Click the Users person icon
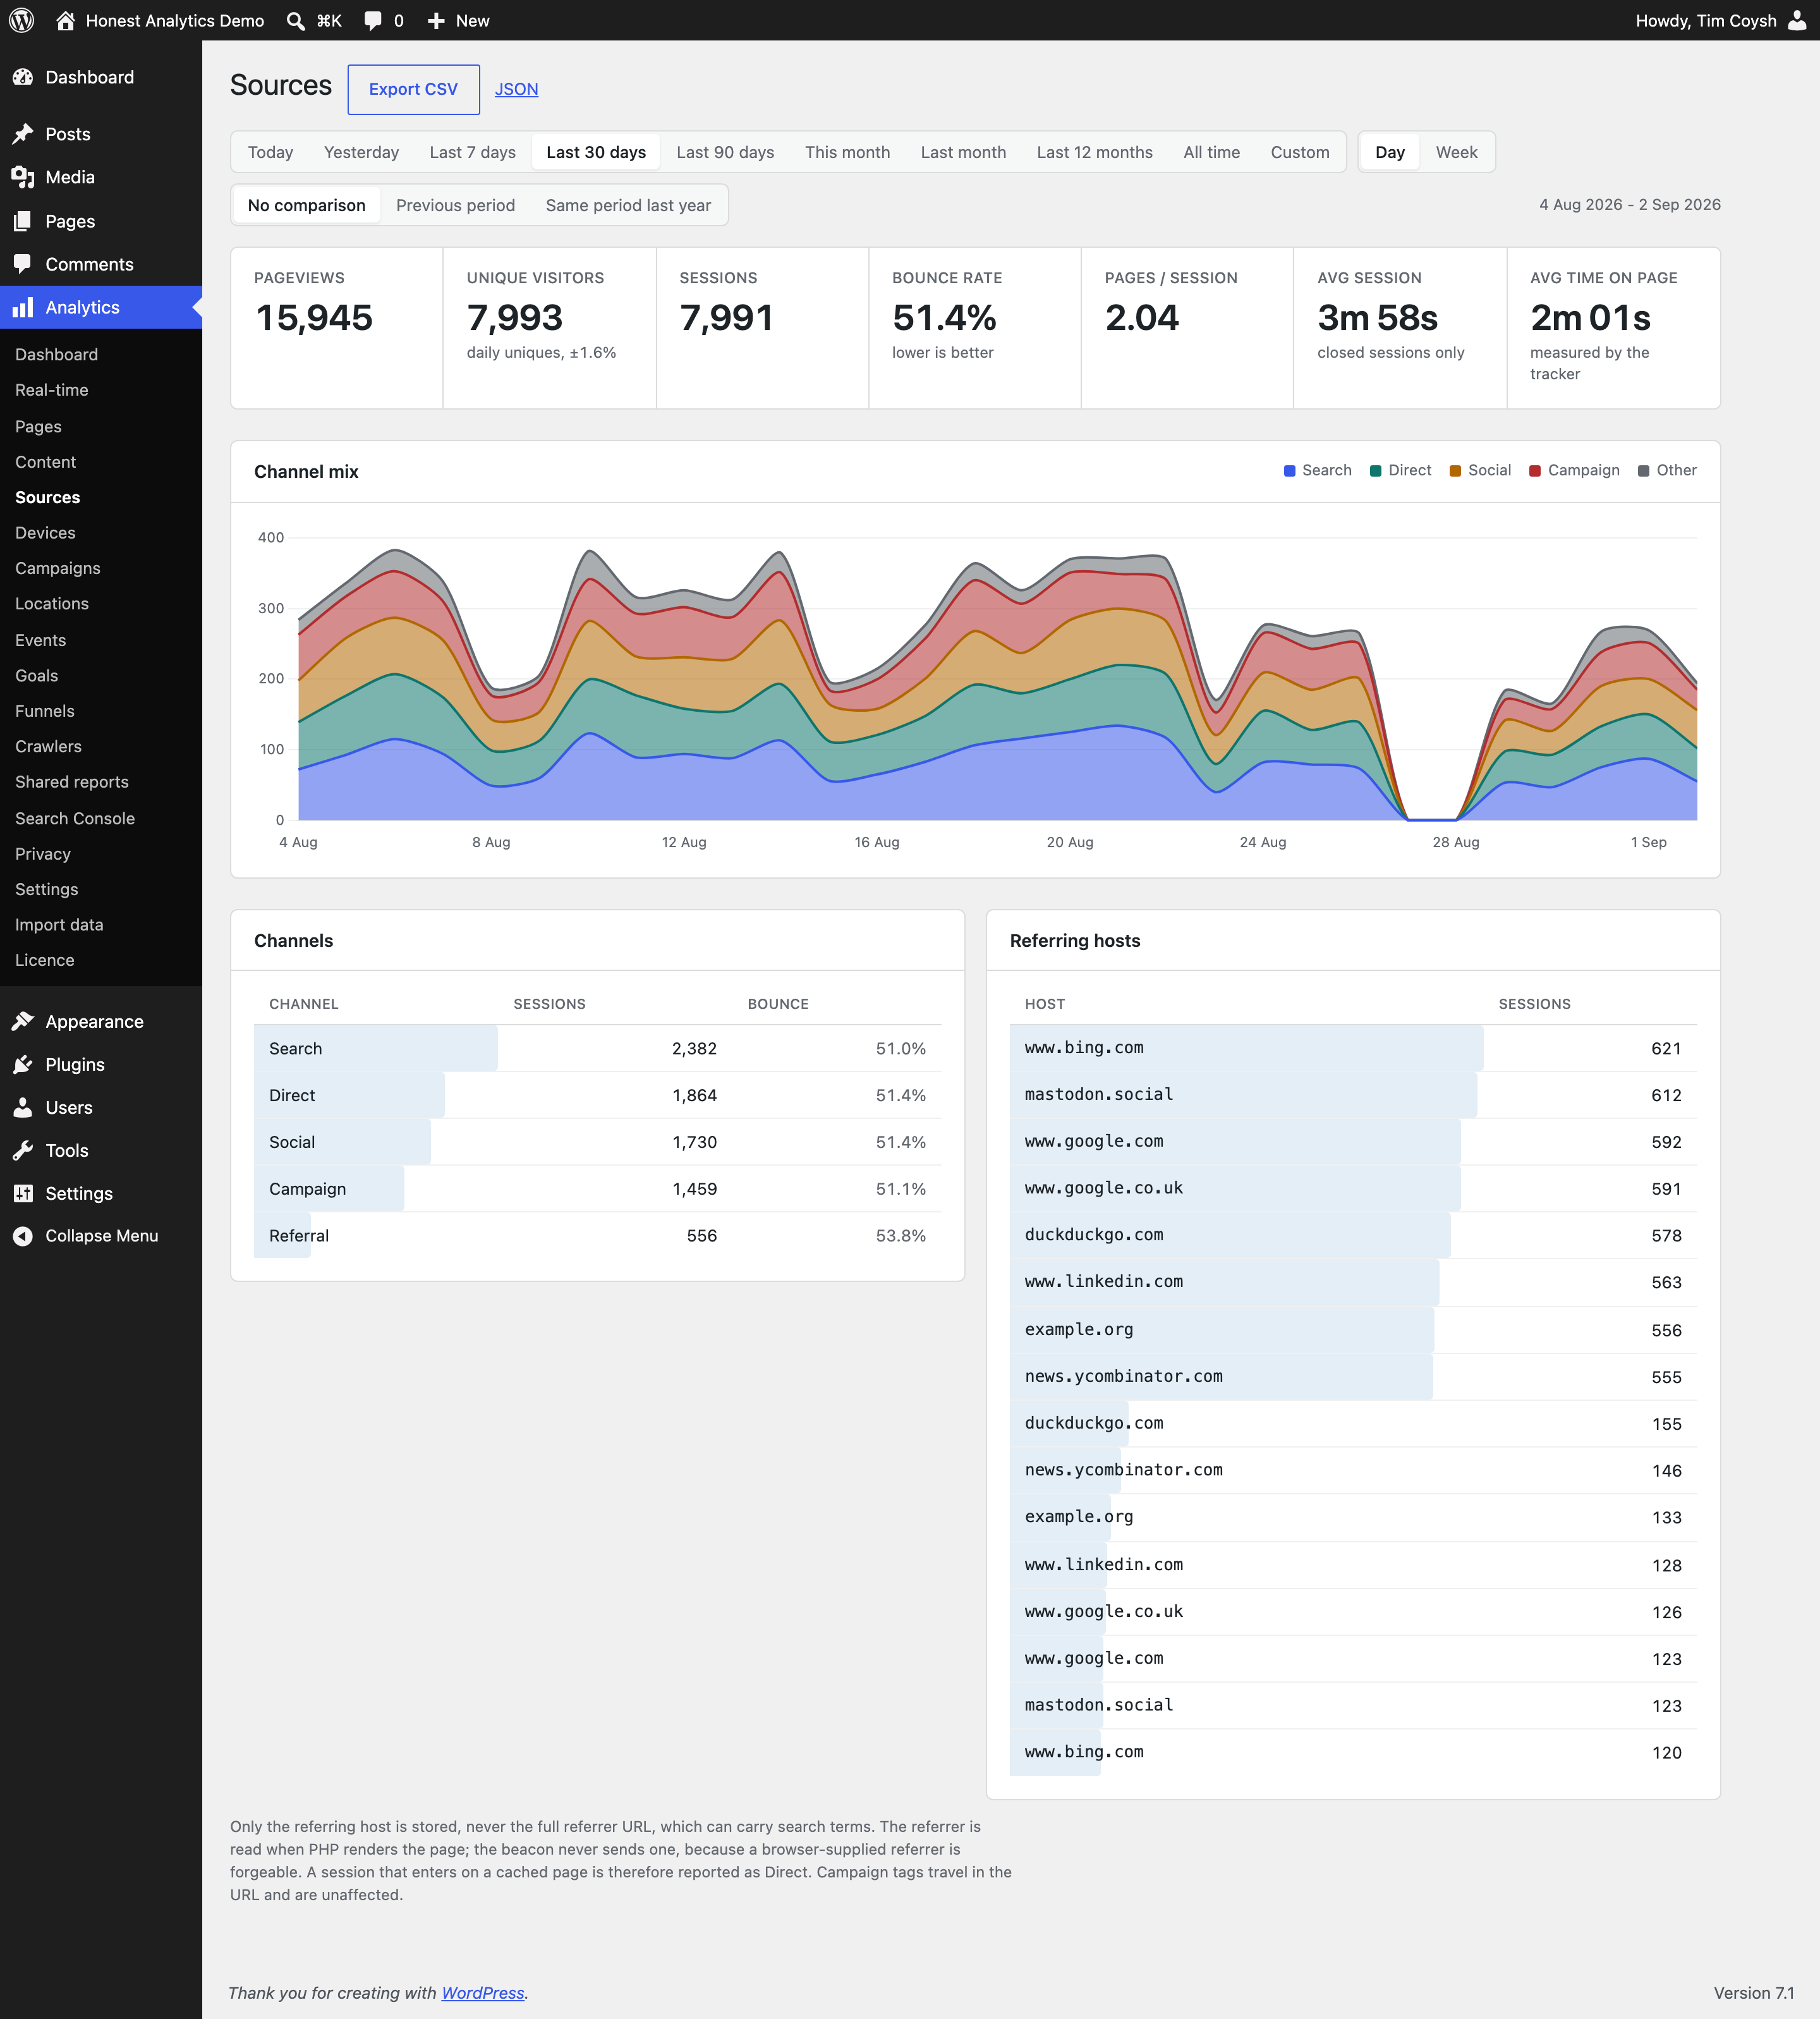This screenshot has width=1820, height=2019. click(23, 1107)
